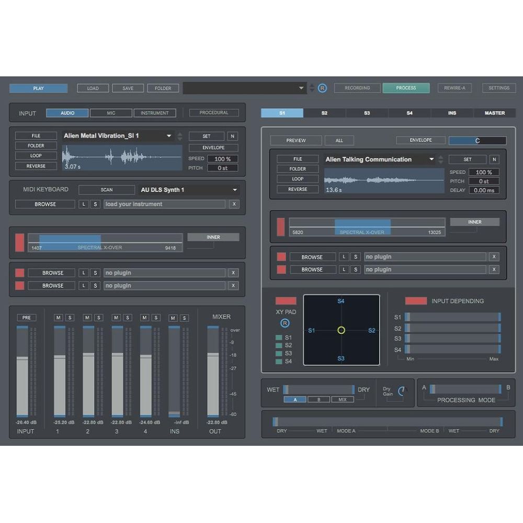523x523 pixels.
Task: Solo mixer channel 2 with the S toggle
Action: (98, 317)
